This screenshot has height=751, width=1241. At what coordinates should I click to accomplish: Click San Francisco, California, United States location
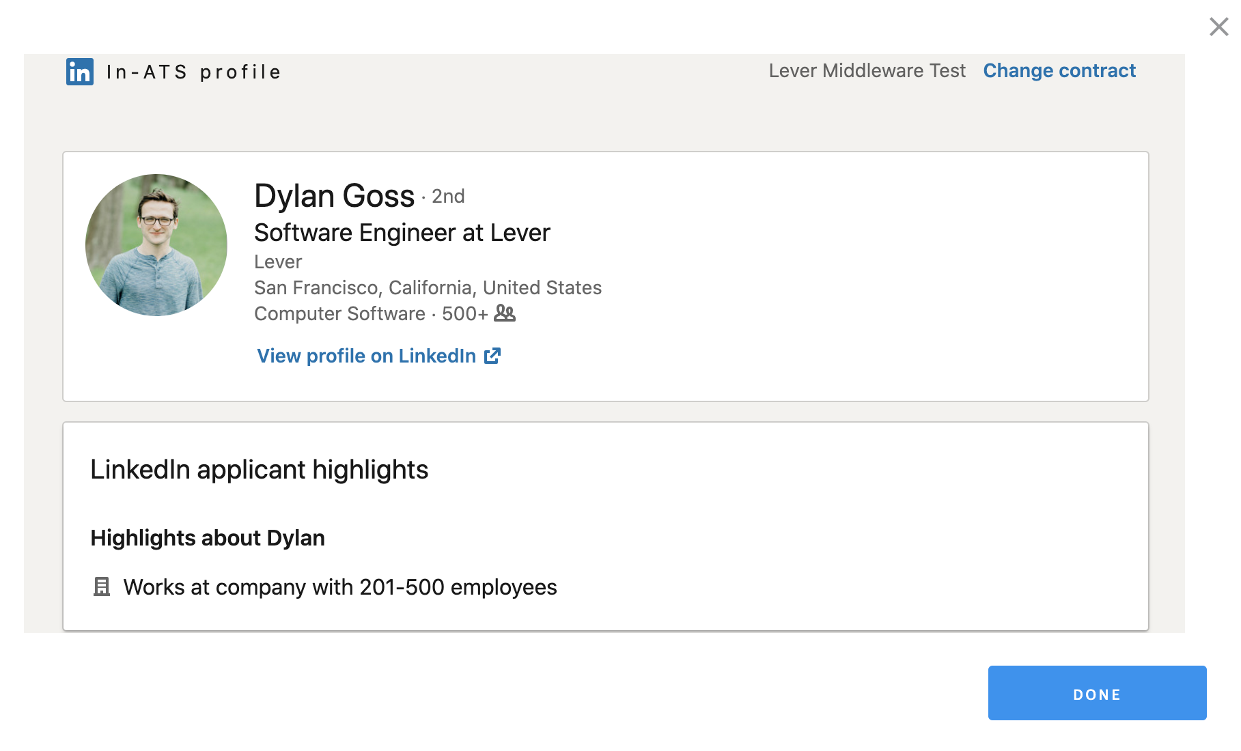point(428,288)
